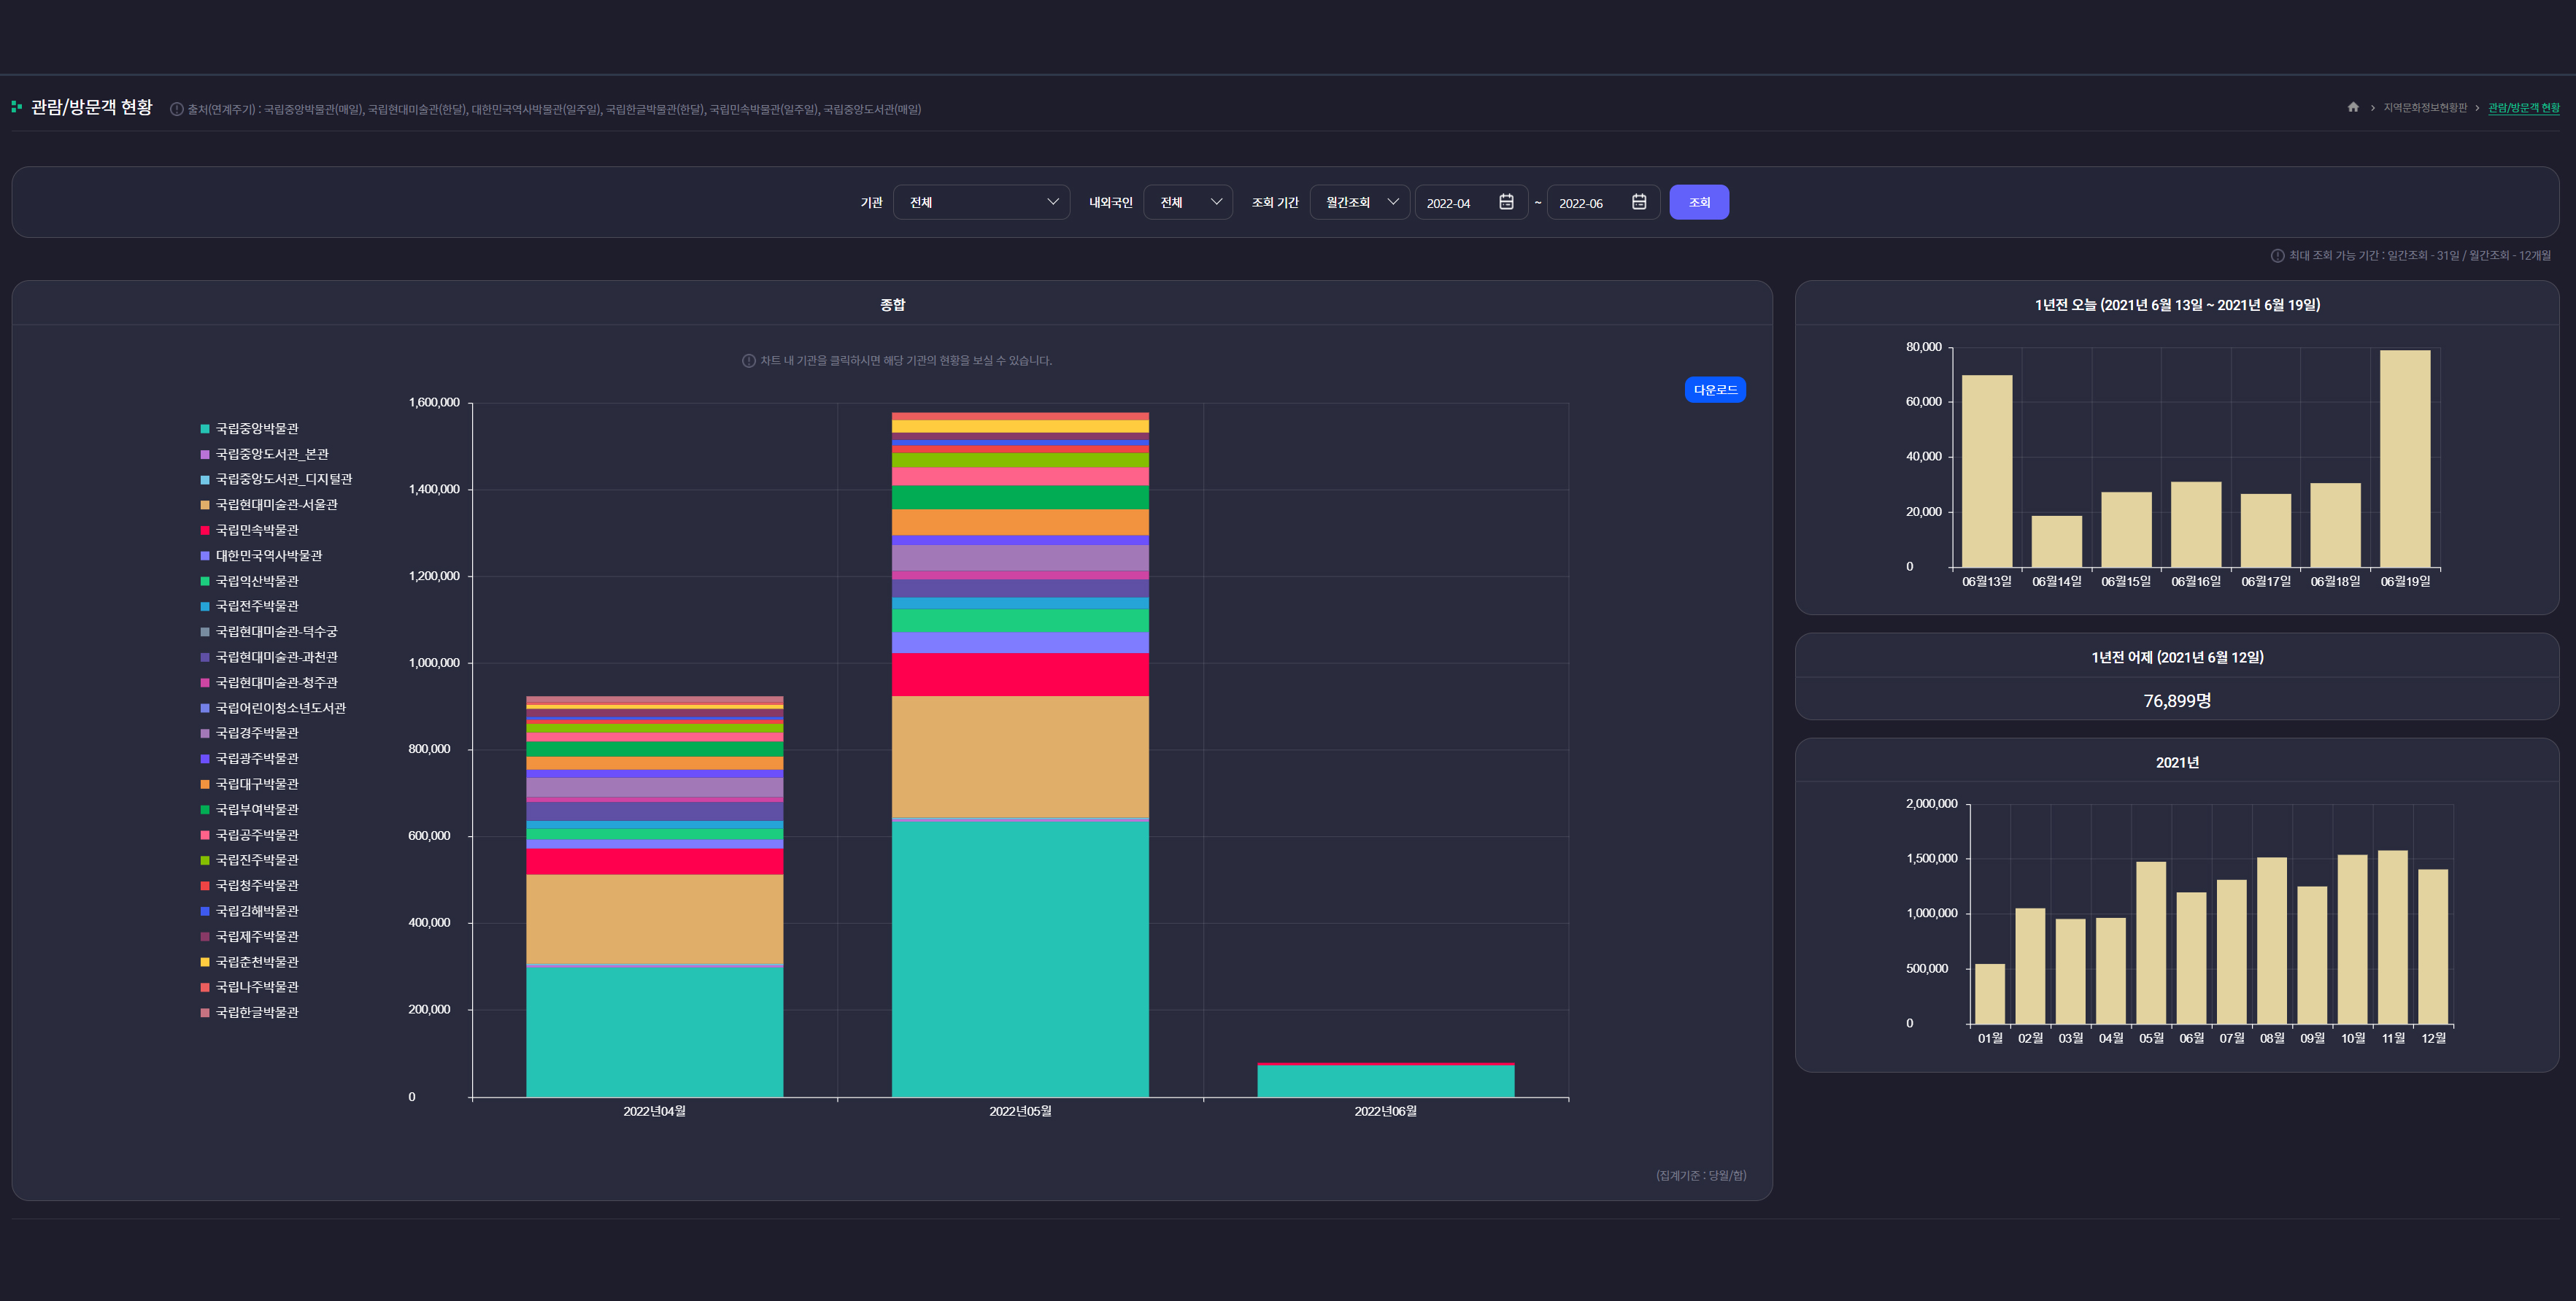Click the 06월19일 bar in last year's chart
This screenshot has width=2576, height=1301.
[x=2405, y=458]
